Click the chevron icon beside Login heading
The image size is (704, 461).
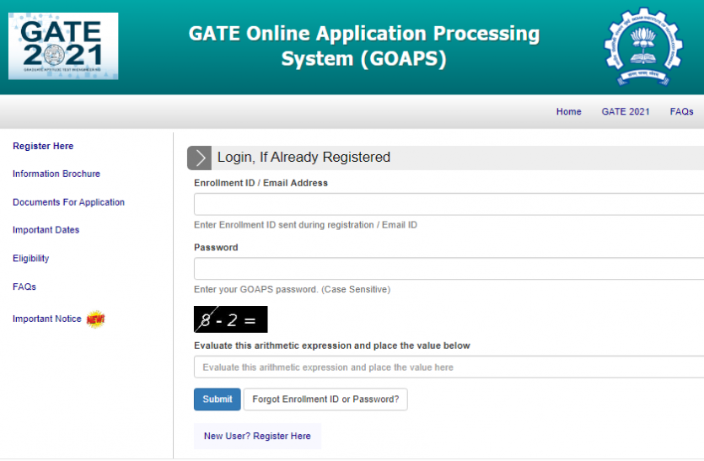[x=199, y=158]
